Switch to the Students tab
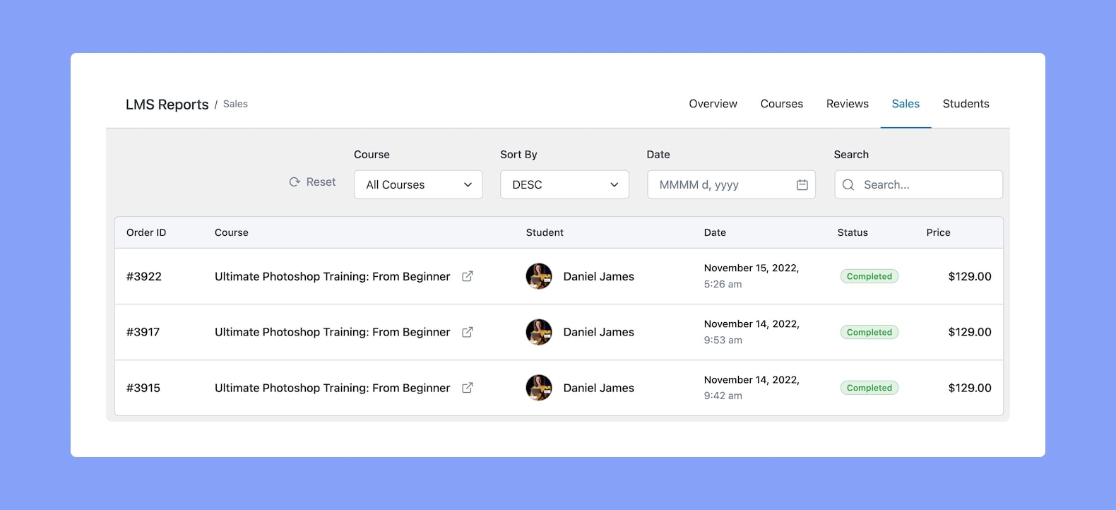Screen dimensions: 1116x510 coord(966,104)
